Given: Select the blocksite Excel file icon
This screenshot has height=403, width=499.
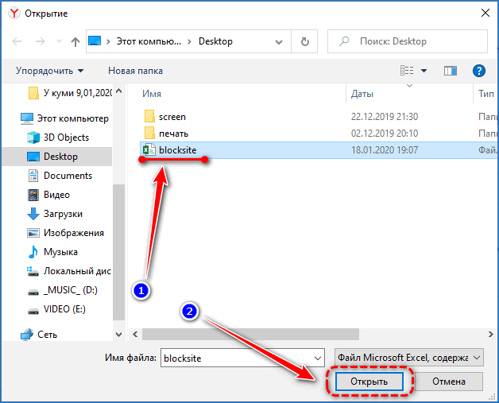Looking at the screenshot, I should click(x=149, y=149).
